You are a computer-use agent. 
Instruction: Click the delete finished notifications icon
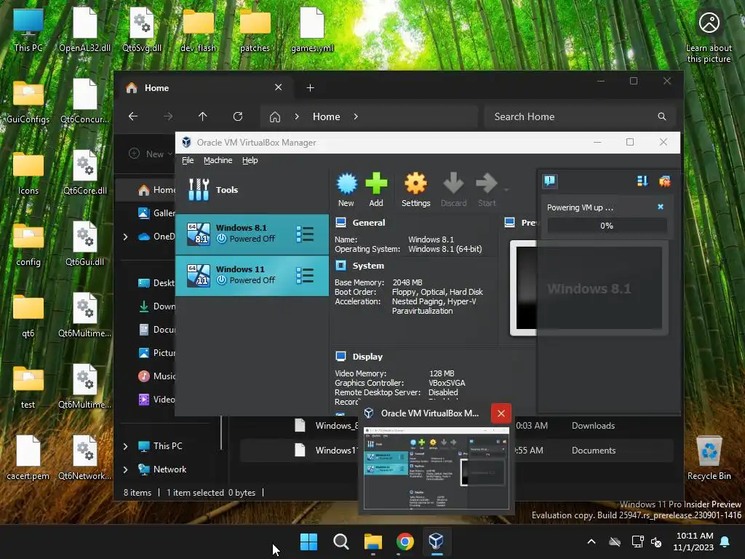click(665, 181)
